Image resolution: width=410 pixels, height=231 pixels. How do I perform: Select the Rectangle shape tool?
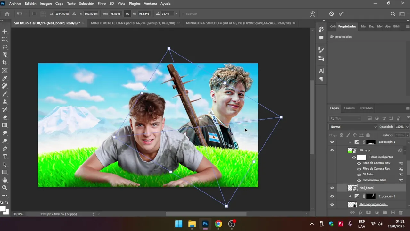5,172
